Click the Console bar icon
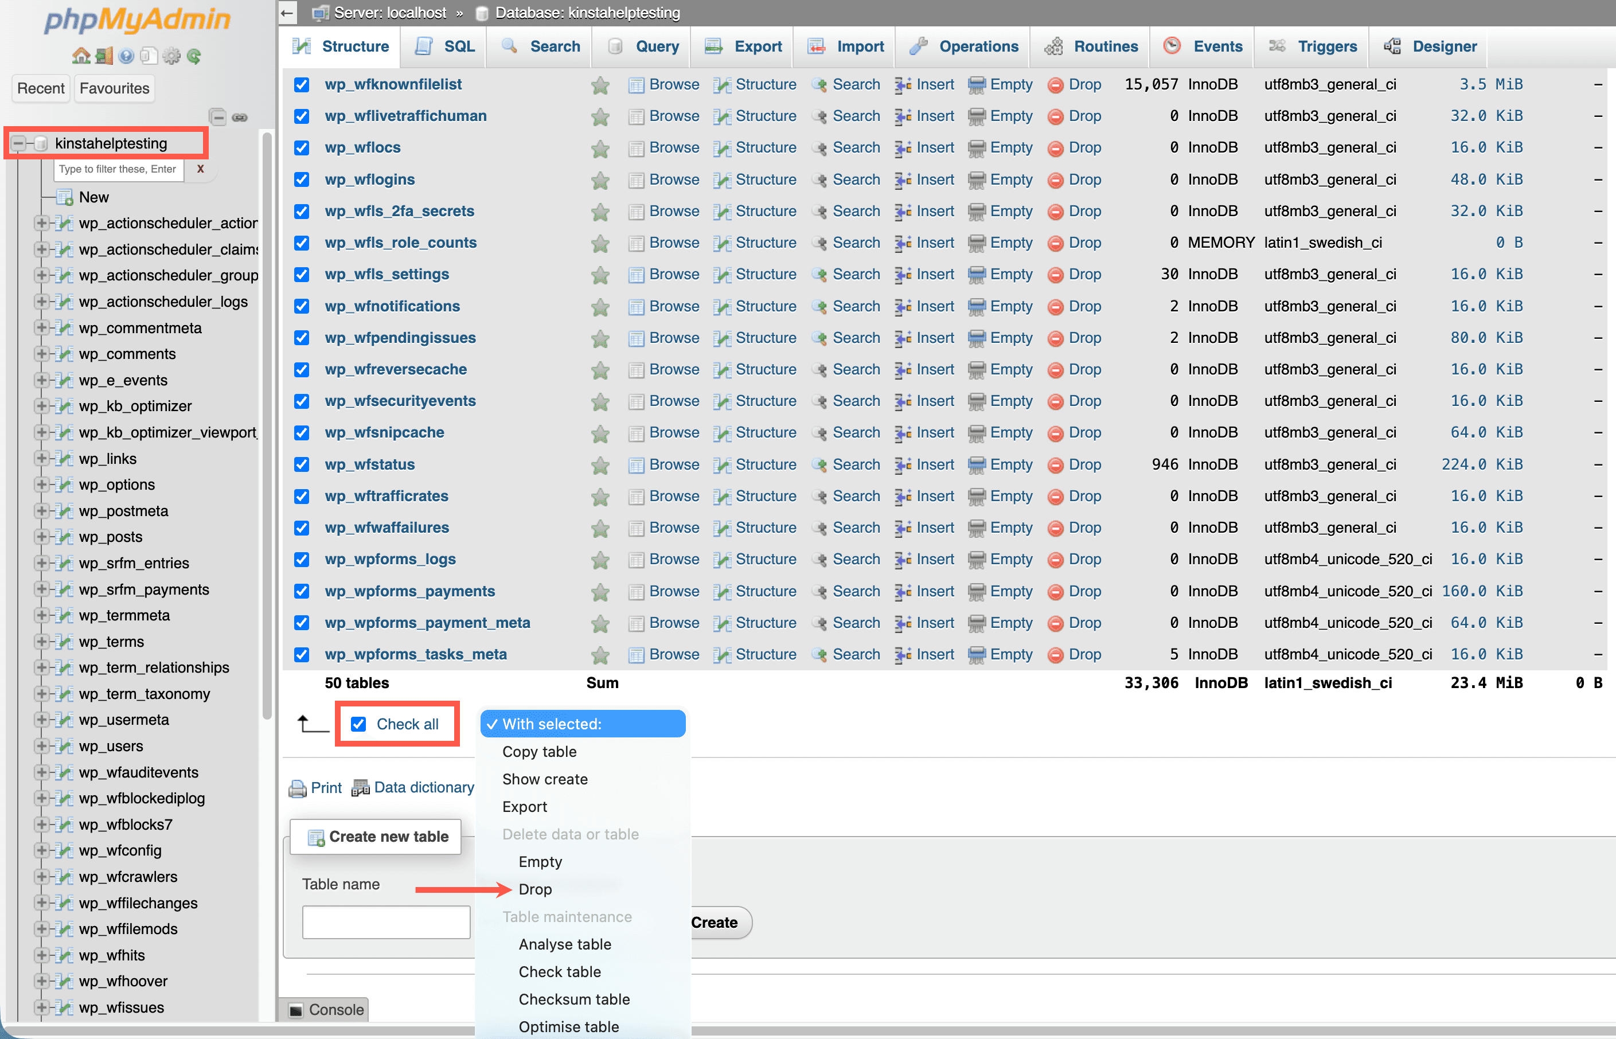The width and height of the screenshot is (1616, 1039). 295,1010
